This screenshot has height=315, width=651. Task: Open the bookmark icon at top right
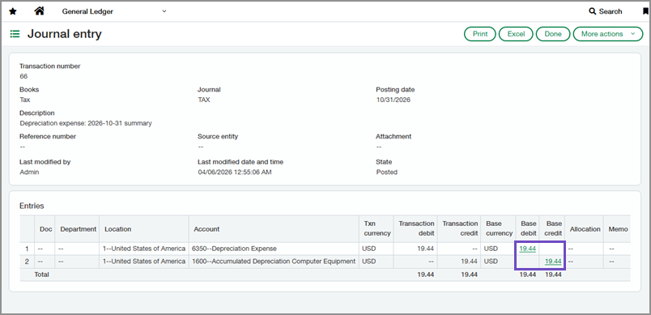coord(645,11)
